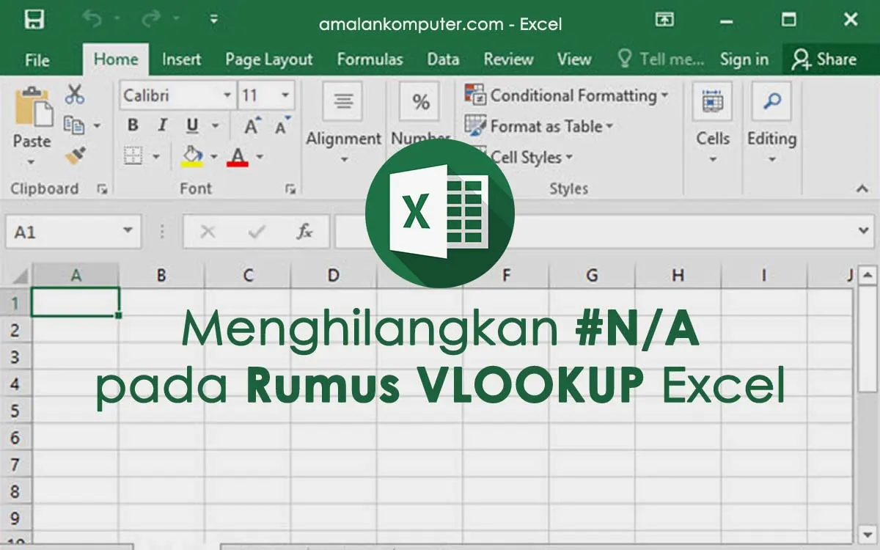Image resolution: width=880 pixels, height=550 pixels.
Task: Open the Editing group menu
Action: 771,123
